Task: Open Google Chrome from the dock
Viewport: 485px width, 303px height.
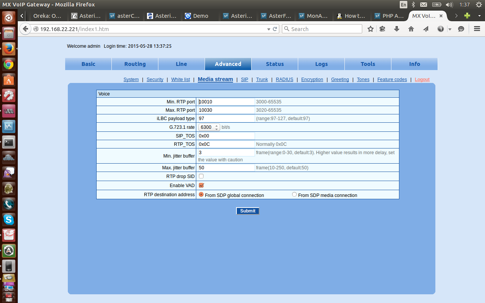Action: point(9,64)
